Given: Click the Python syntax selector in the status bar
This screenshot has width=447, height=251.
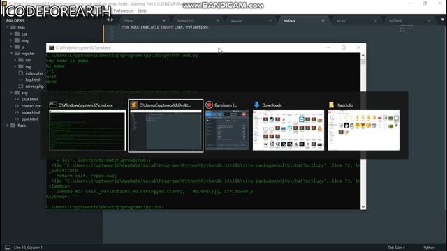Looking at the screenshot, I should pyautogui.click(x=429, y=248).
